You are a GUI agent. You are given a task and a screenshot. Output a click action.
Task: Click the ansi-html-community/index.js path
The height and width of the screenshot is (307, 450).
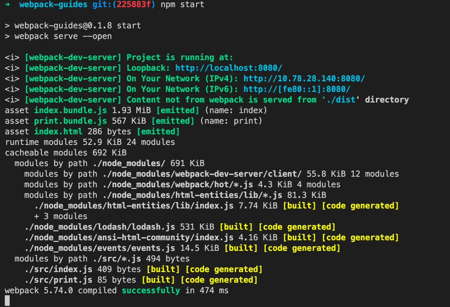click(129, 238)
